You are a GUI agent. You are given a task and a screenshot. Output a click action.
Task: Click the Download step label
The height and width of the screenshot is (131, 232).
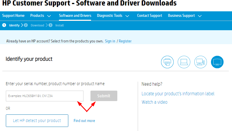37,25
